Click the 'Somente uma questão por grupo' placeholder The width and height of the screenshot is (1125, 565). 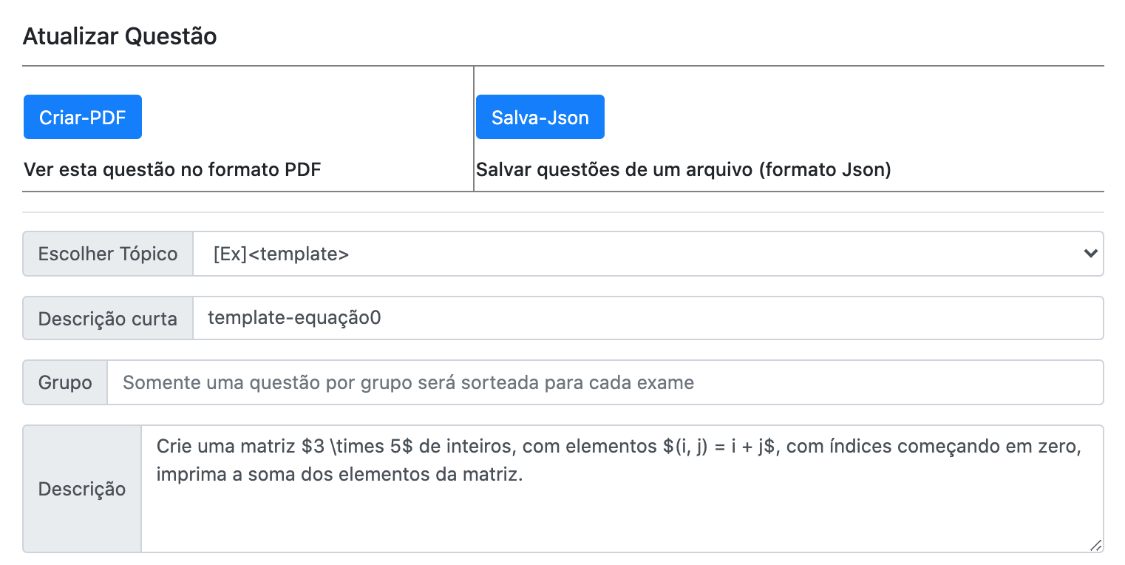(x=408, y=382)
